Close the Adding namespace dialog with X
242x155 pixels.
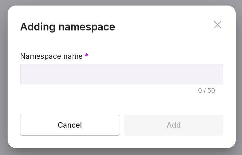[217, 25]
